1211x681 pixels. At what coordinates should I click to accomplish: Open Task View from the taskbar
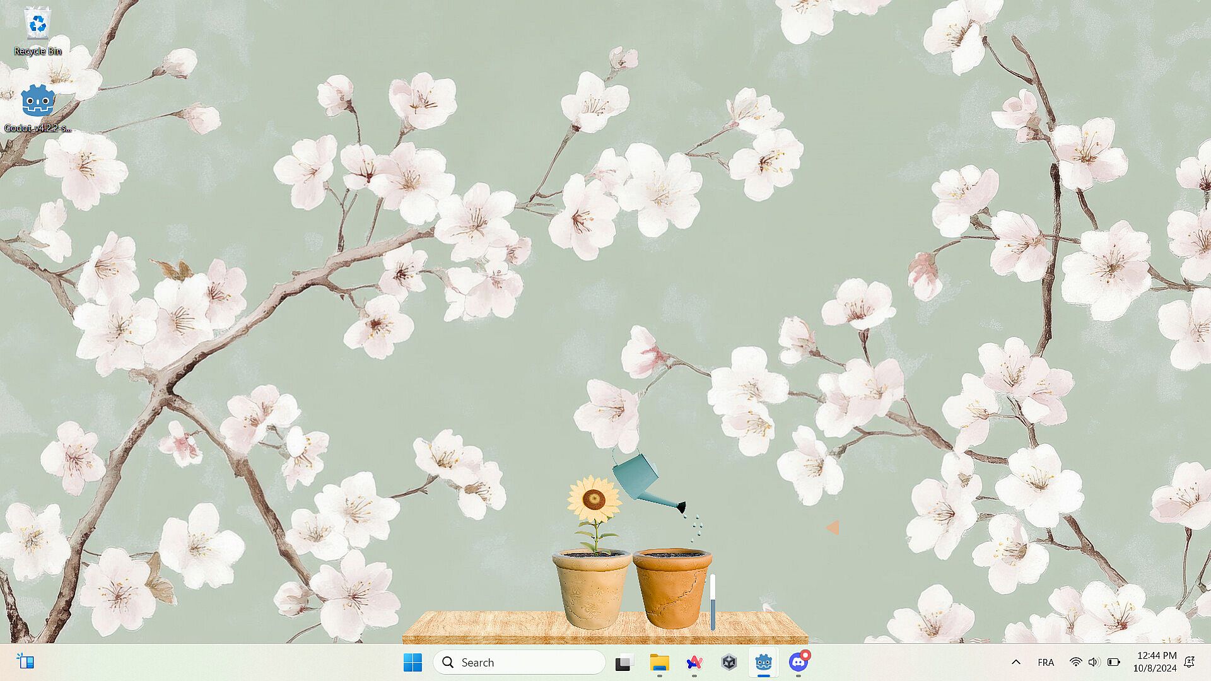[x=623, y=662]
